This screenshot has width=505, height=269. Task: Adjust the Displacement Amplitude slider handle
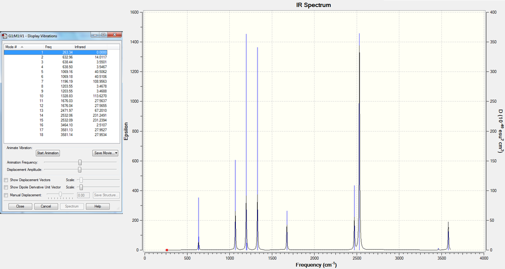(80, 169)
